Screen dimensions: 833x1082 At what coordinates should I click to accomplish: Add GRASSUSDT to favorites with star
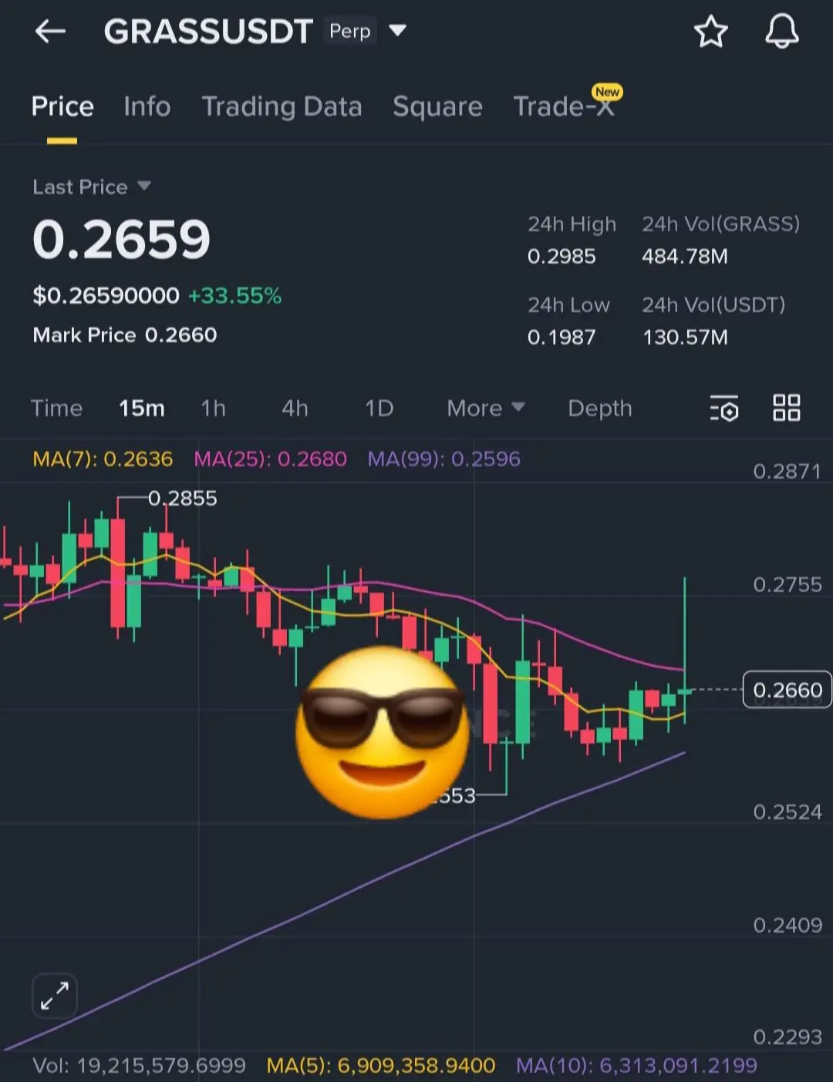tap(710, 32)
